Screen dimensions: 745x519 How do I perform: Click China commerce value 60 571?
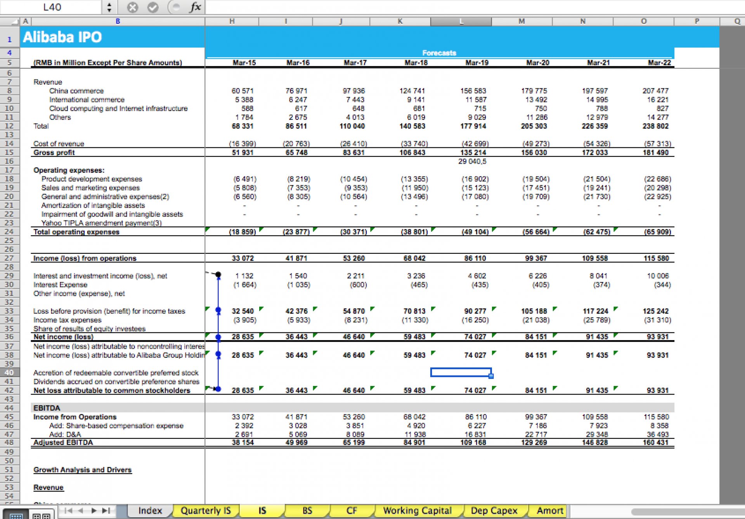click(x=243, y=91)
